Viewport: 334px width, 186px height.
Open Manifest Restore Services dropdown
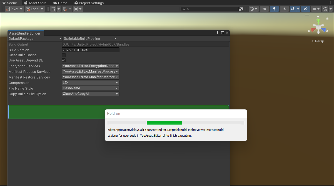[x=91, y=77]
